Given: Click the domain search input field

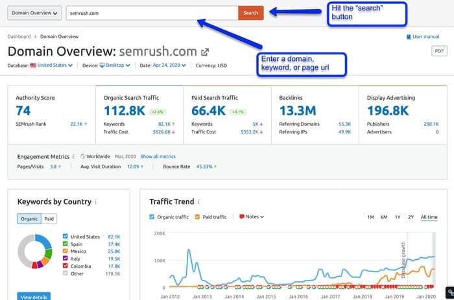Looking at the screenshot, I should 152,13.
